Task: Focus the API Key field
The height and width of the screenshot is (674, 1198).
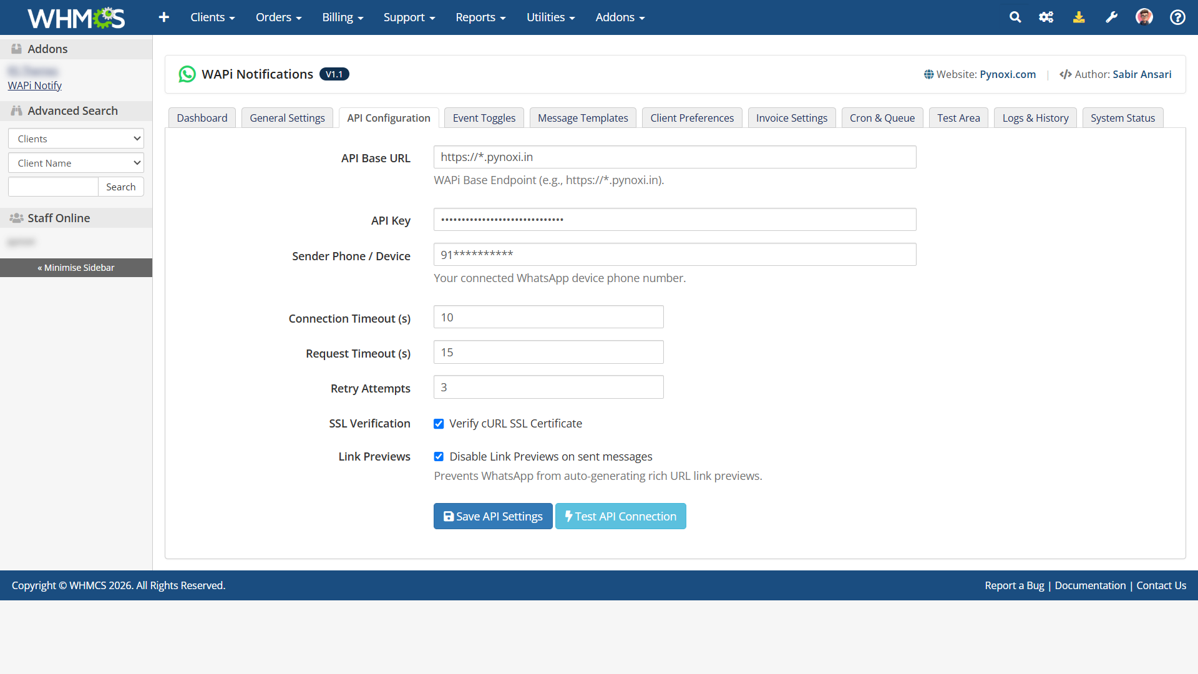Action: [x=675, y=220]
